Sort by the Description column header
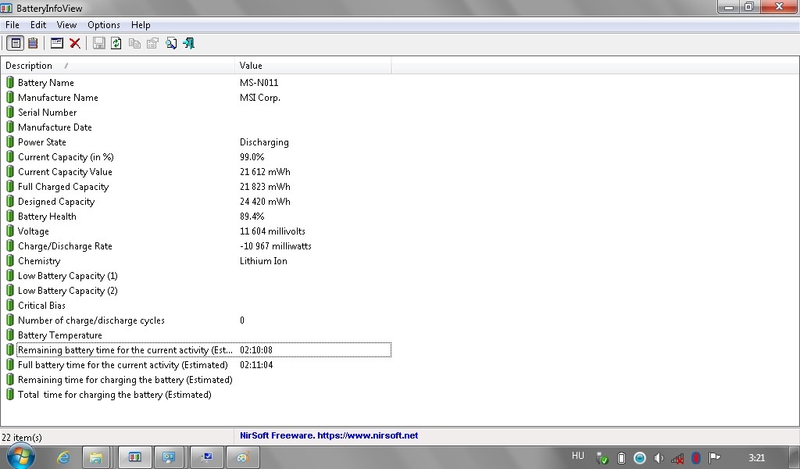This screenshot has height=469, width=800. click(117, 66)
